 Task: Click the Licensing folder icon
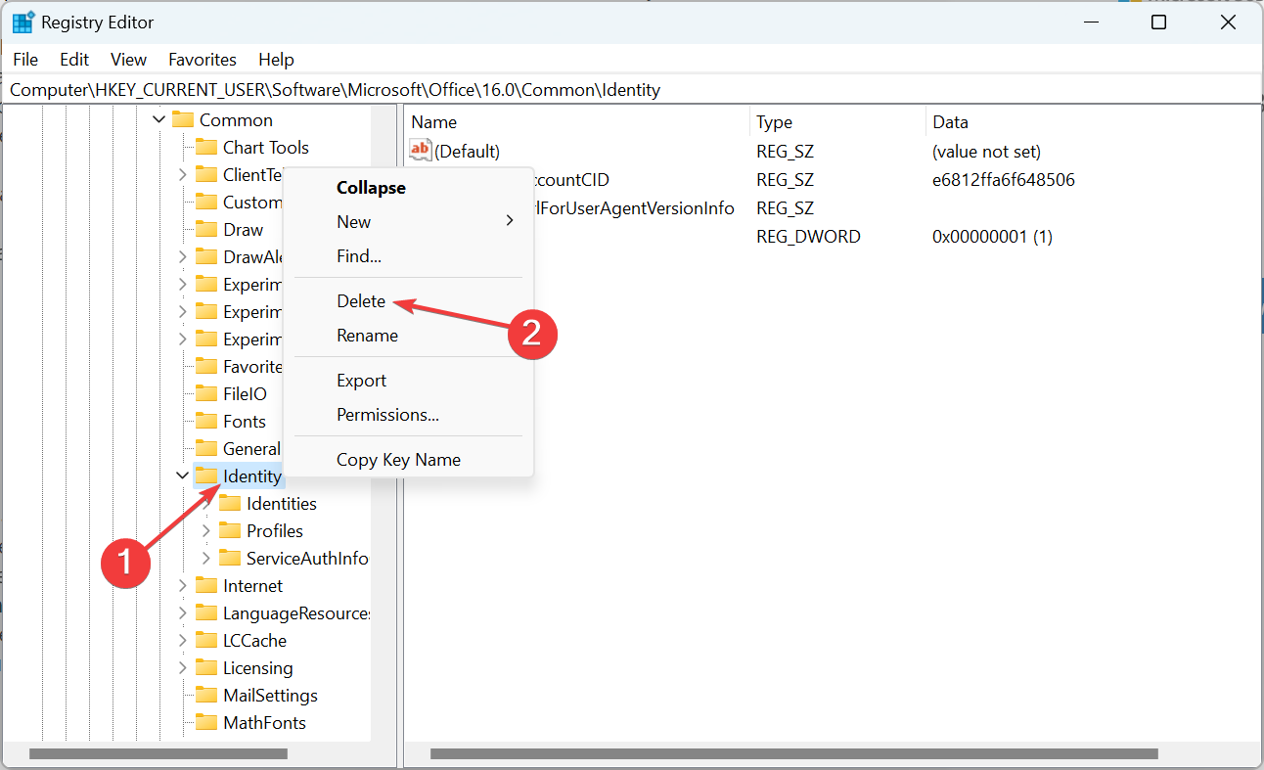pyautogui.click(x=205, y=667)
